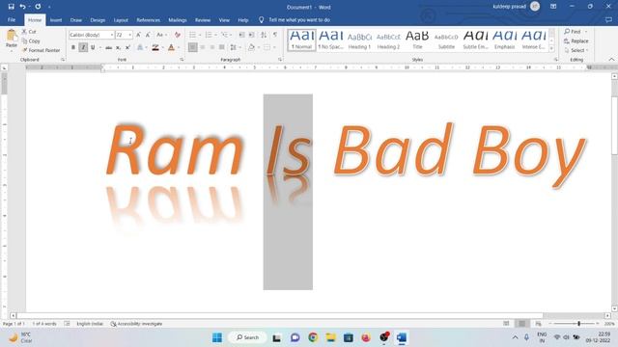Align the paragraph to the left

pos(193,47)
